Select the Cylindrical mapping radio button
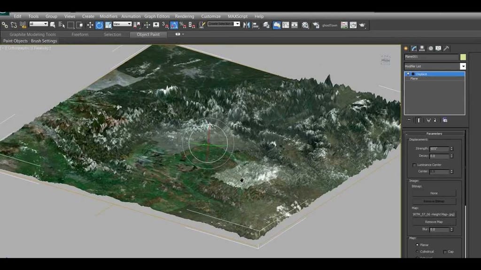Viewport: 481px width, 270px height. pyautogui.click(x=417, y=251)
